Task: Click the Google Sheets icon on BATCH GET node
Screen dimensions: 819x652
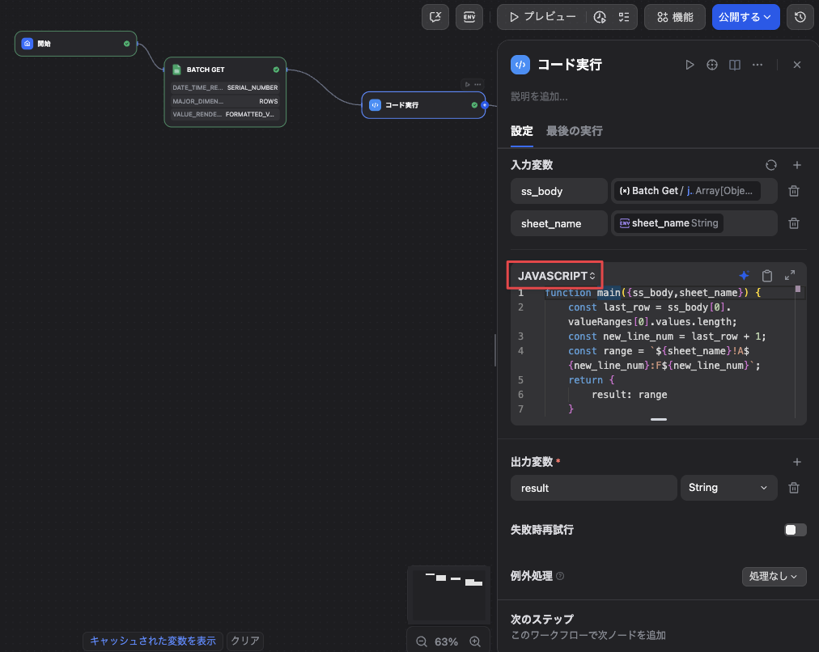Action: point(176,70)
